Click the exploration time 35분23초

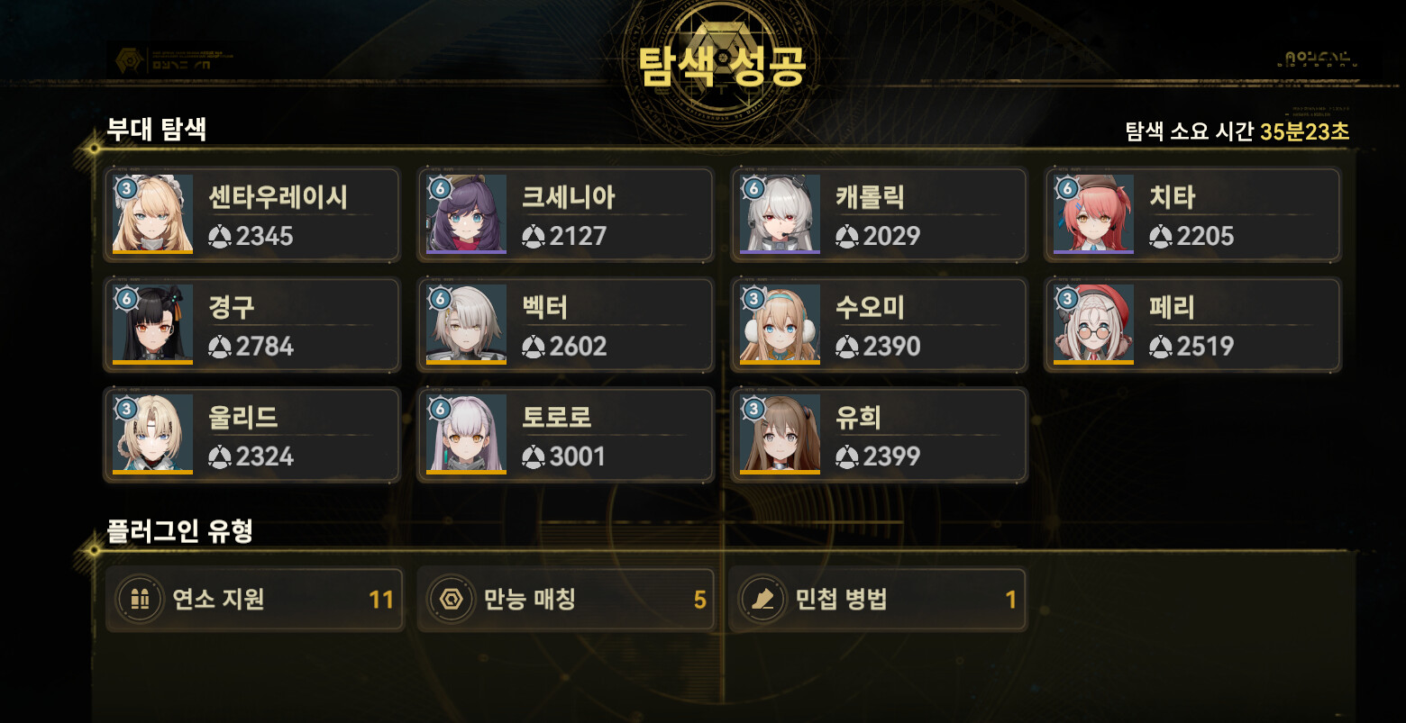1304,131
